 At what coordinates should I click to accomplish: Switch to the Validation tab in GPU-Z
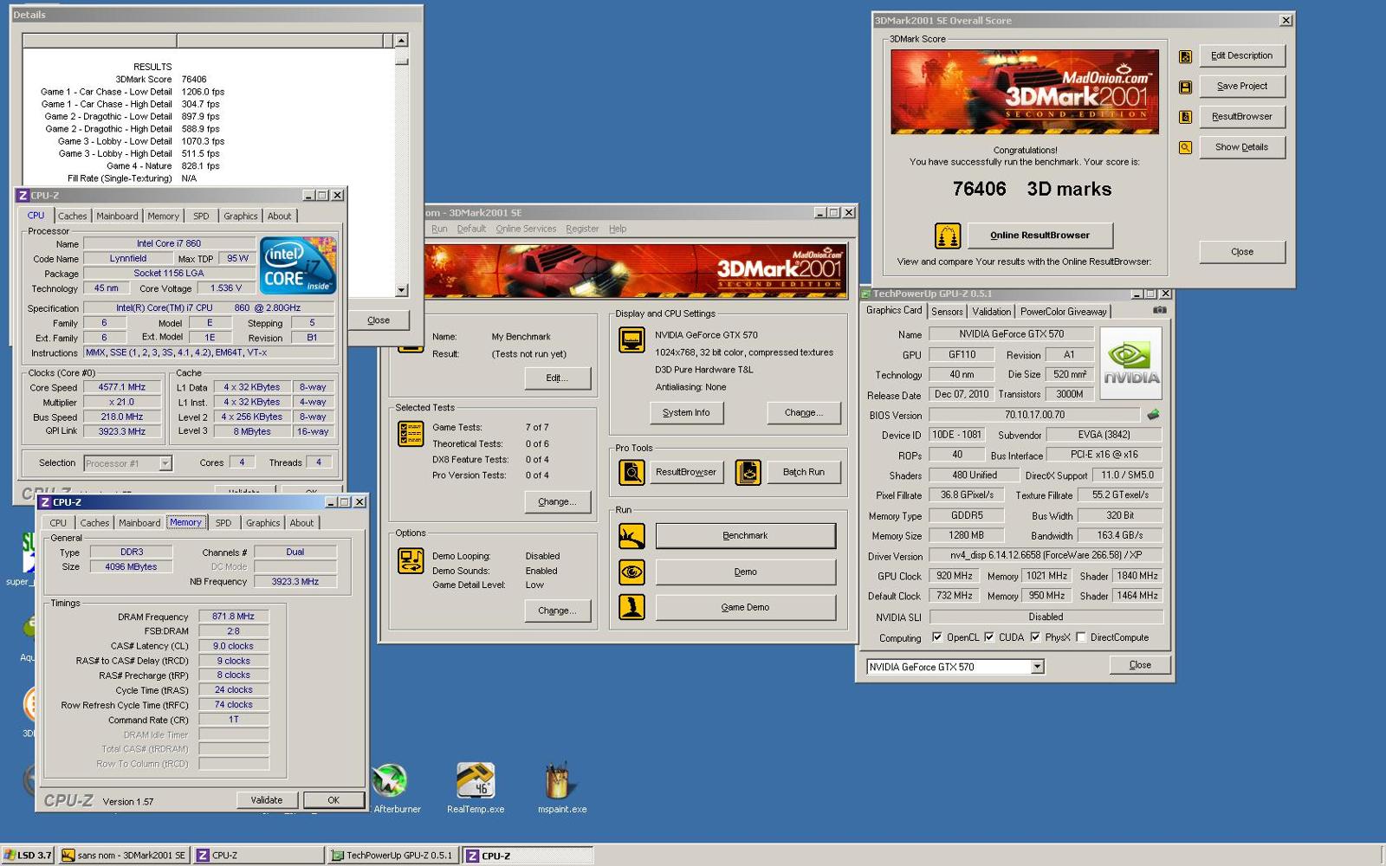tap(991, 312)
